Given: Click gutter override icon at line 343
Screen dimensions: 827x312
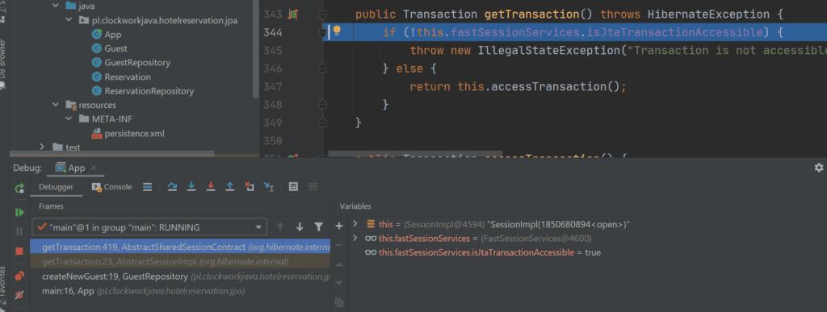Looking at the screenshot, I should [293, 15].
